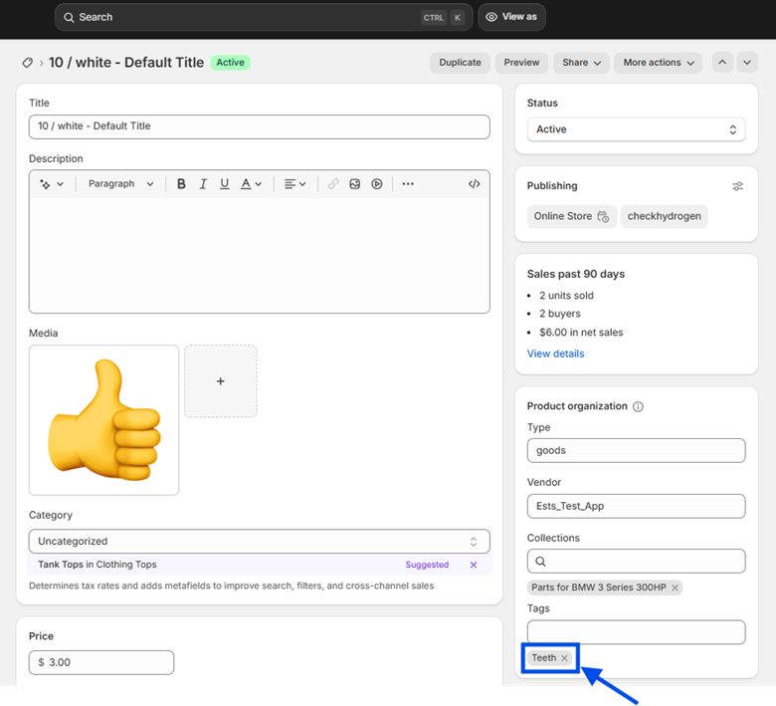Click the Duplicate button
776x706 pixels.
(460, 63)
